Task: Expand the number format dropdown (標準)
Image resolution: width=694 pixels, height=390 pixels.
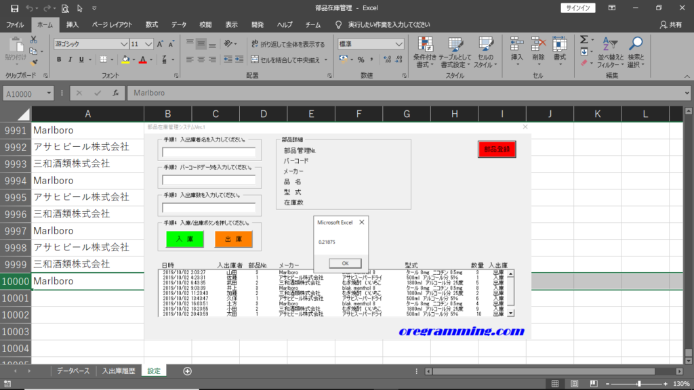Action: tap(399, 44)
